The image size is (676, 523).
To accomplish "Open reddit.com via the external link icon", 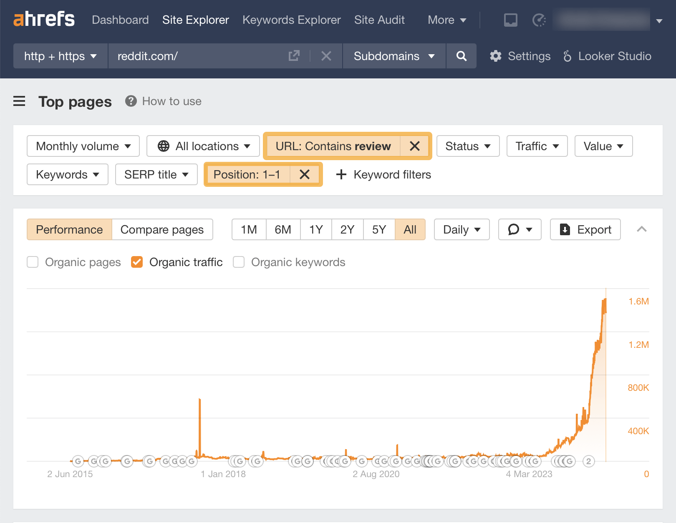I will (x=295, y=55).
